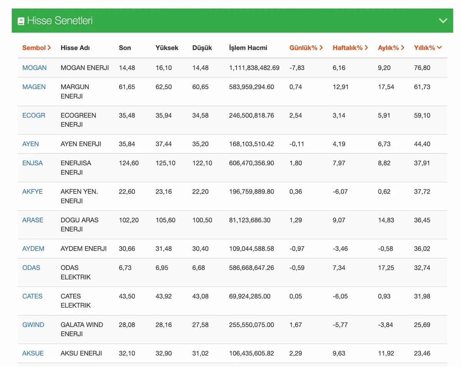Select the AKFEN YEN. ENERJI name cell
461x367 pixels.
tap(79, 196)
